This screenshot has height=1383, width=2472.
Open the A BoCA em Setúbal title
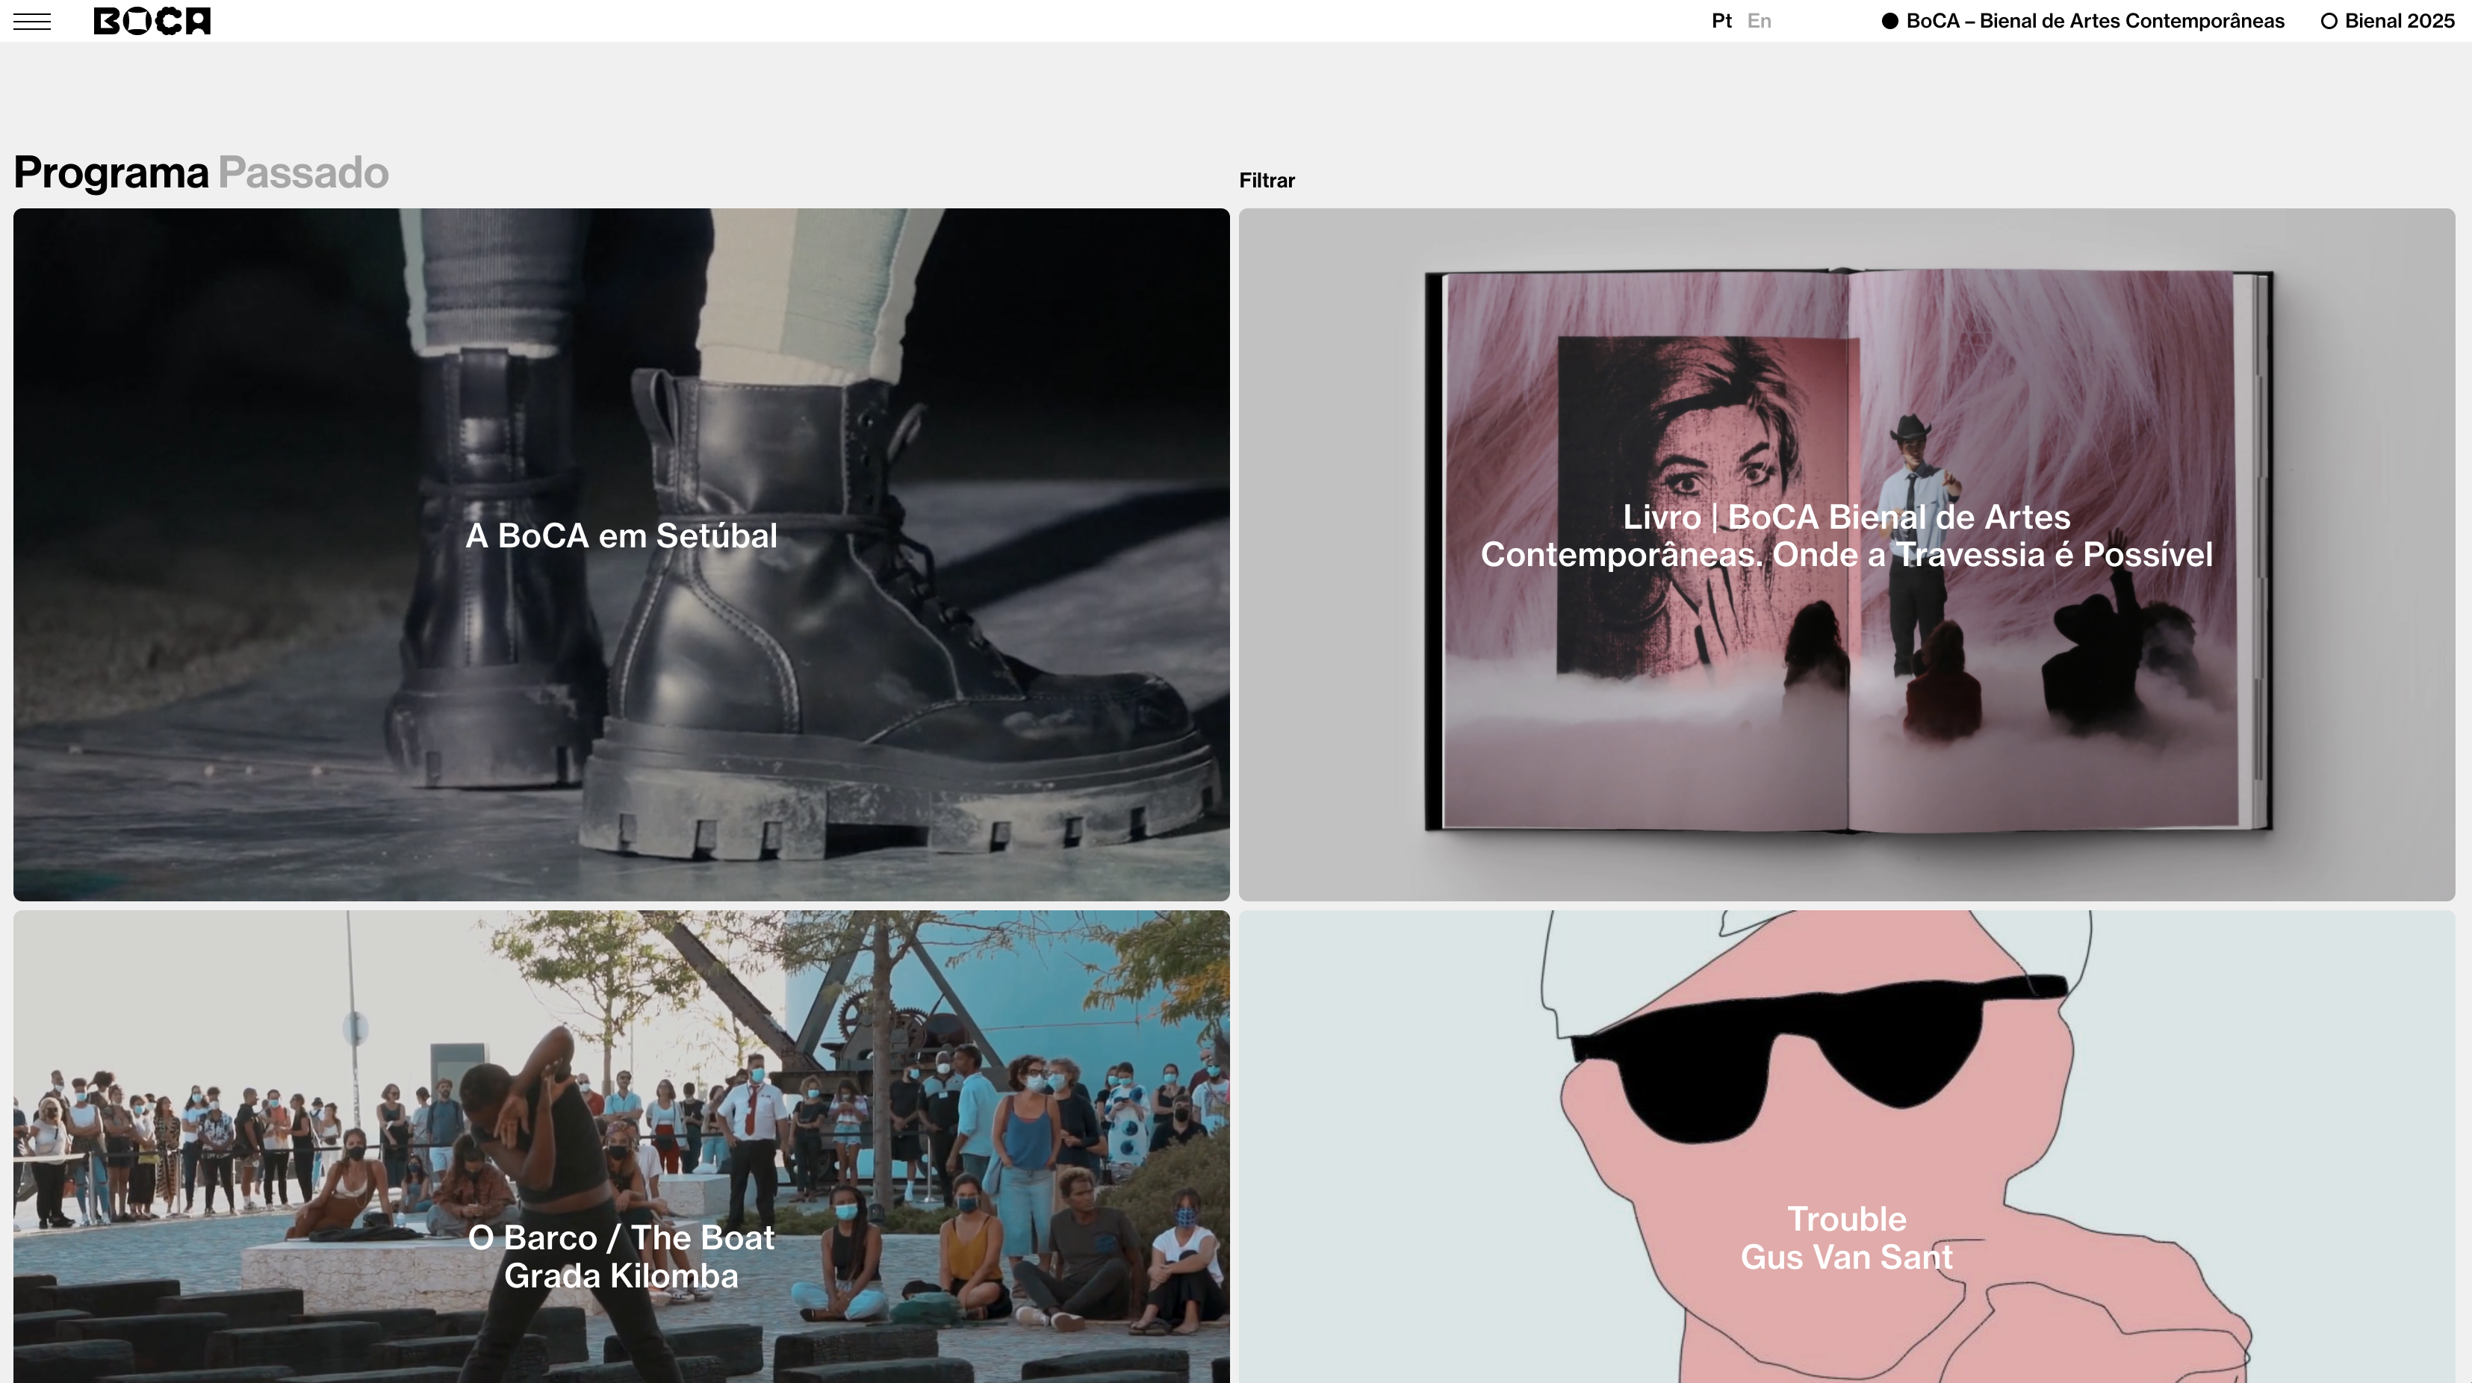621,535
